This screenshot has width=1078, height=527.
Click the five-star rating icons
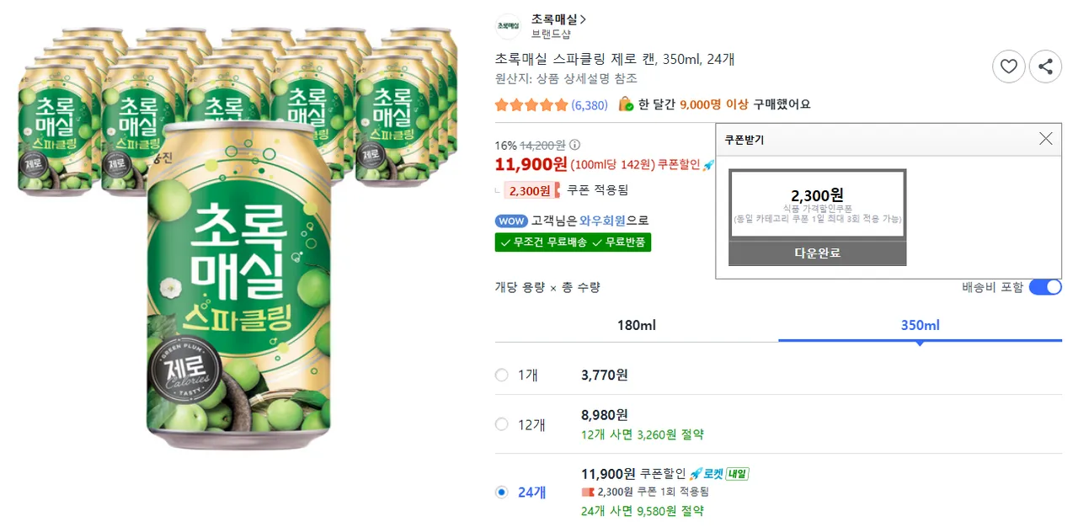[x=531, y=105]
